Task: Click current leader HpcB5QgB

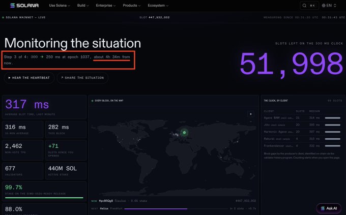Action: [x=106, y=201]
